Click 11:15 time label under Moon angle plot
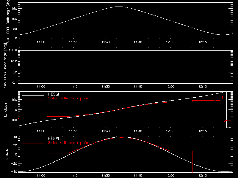This screenshot has height=178, width=238. coord(73,87)
